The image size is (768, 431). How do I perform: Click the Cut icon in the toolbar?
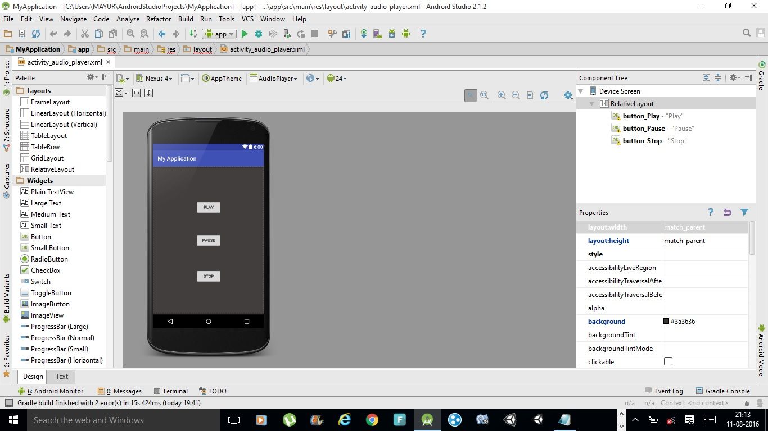pyautogui.click(x=85, y=34)
